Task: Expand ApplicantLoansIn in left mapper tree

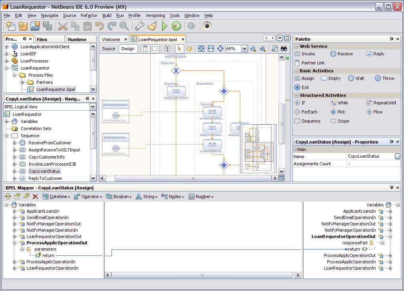Action: click(x=15, y=212)
